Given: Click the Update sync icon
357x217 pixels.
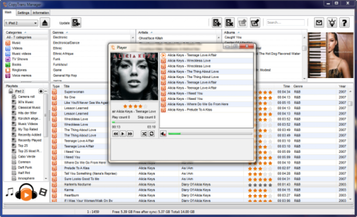Looking at the screenshot, I should [76, 23].
